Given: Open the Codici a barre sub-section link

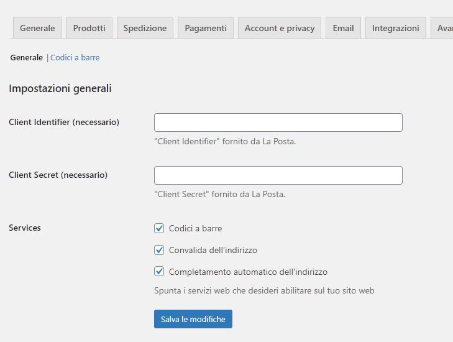Looking at the screenshot, I should coord(75,58).
